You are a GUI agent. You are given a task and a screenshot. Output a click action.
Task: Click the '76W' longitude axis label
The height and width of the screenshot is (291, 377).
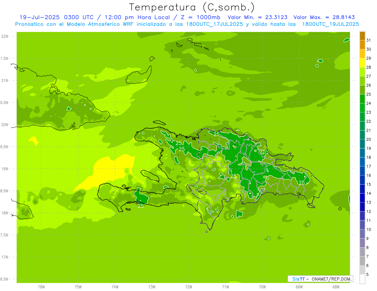pyautogui.click(x=41, y=287)
